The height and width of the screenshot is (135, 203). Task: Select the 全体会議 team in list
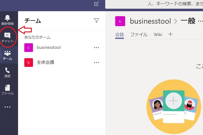(x=45, y=63)
